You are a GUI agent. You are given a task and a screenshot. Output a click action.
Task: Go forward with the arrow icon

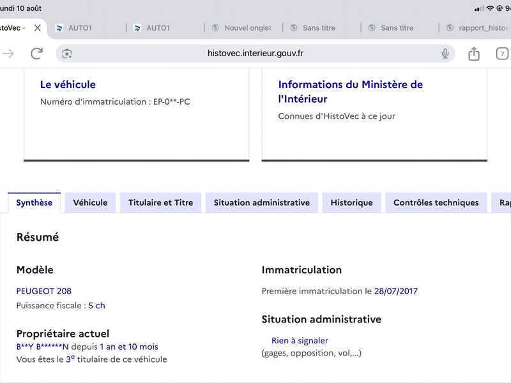click(8, 54)
